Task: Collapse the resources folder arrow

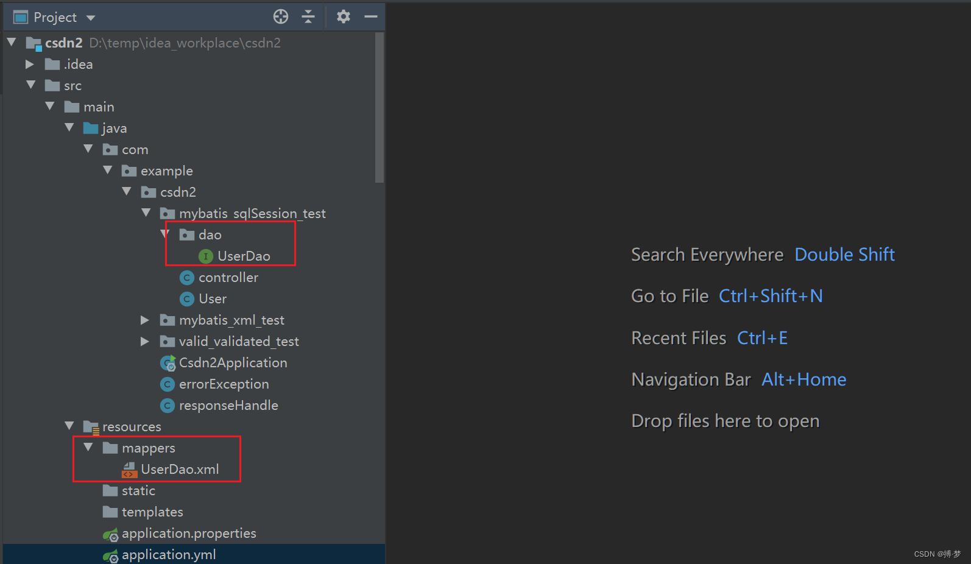Action: [x=69, y=426]
